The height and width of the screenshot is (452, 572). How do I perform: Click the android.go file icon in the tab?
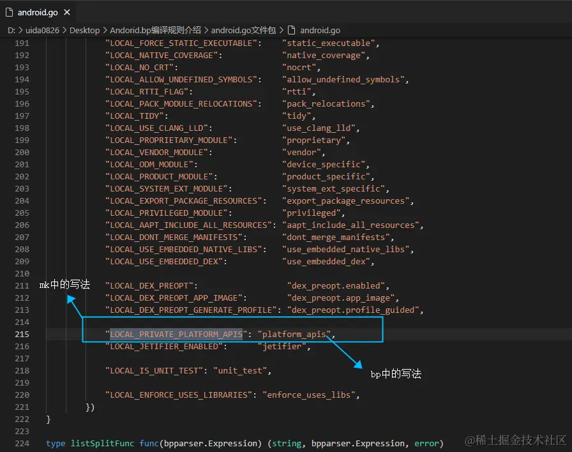tap(9, 11)
